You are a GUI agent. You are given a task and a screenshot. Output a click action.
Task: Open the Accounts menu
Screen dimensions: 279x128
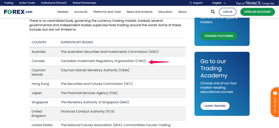point(81,12)
